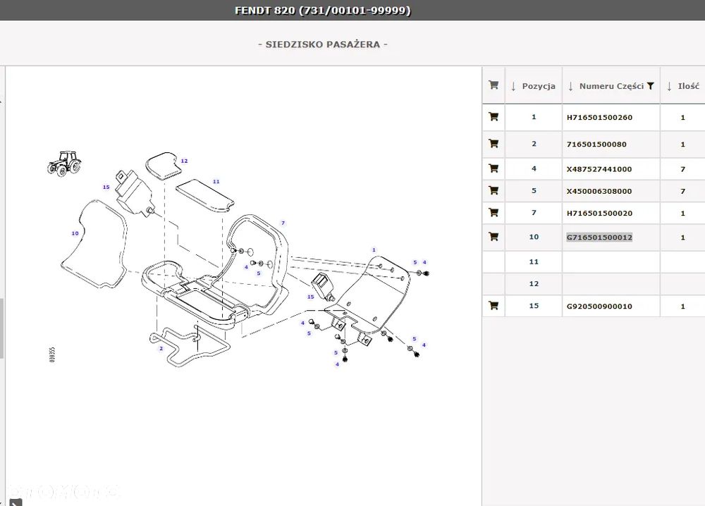This screenshot has height=506, width=705.
Task: Click highlighted part number G716501500012
Action: (x=599, y=237)
